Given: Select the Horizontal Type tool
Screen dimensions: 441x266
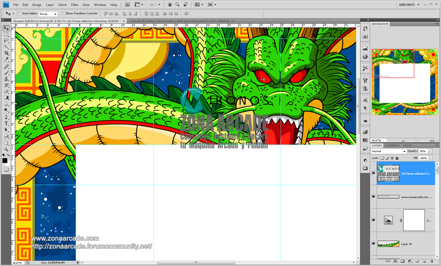Looking at the screenshot, I should point(6,123).
